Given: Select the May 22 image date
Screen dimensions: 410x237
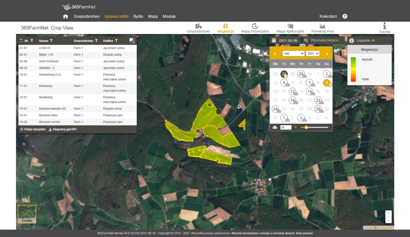Looking at the screenshot, I should (318, 100).
